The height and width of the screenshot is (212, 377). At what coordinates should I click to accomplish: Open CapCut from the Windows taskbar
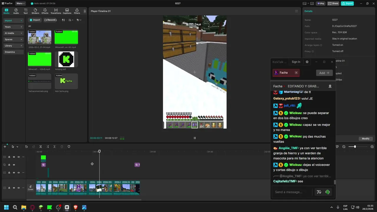[67, 207]
